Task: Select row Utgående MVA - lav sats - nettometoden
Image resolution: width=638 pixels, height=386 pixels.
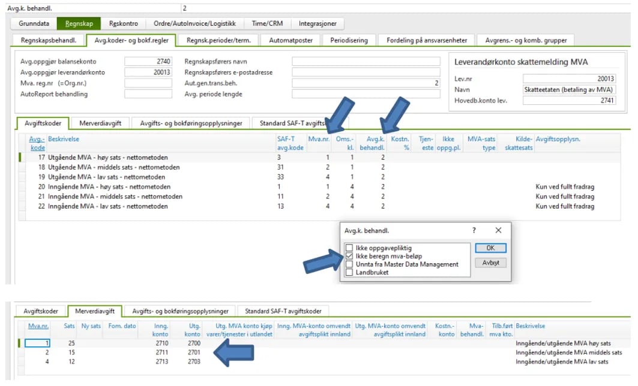Action: click(x=319, y=177)
